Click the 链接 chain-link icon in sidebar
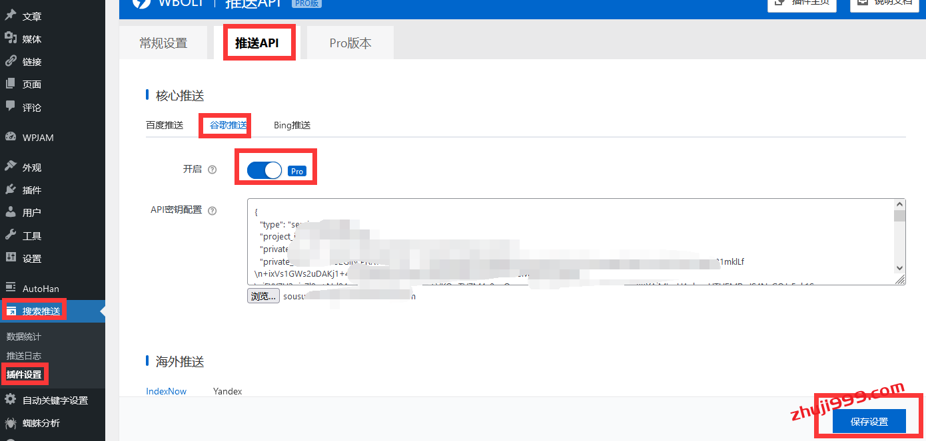926x441 pixels. click(x=11, y=61)
